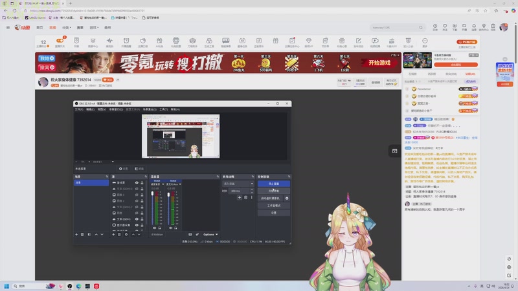Open transition three-dot properties menu

251,197
